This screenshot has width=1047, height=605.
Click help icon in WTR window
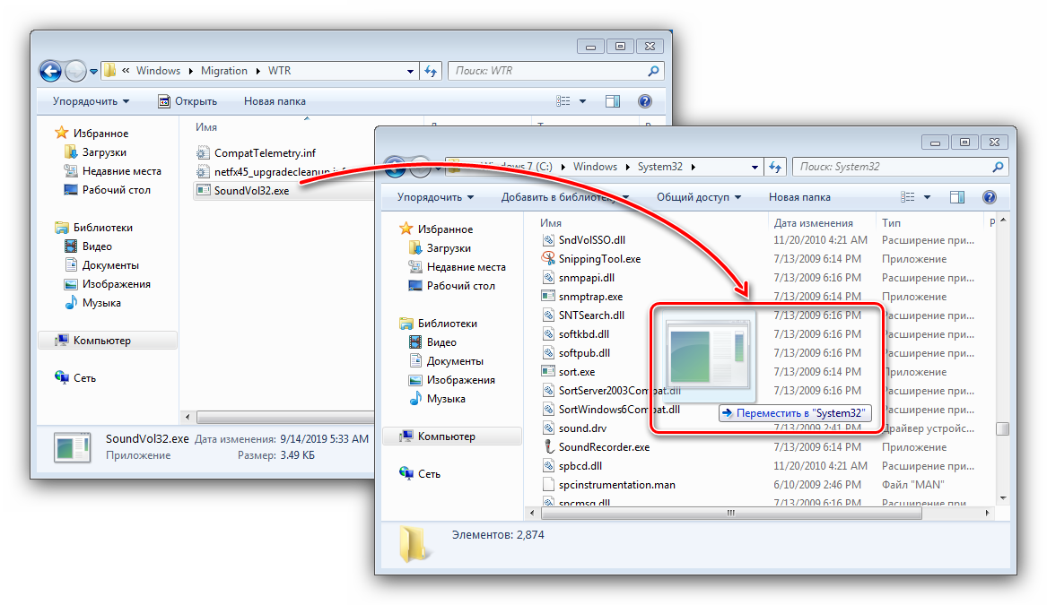(x=644, y=101)
